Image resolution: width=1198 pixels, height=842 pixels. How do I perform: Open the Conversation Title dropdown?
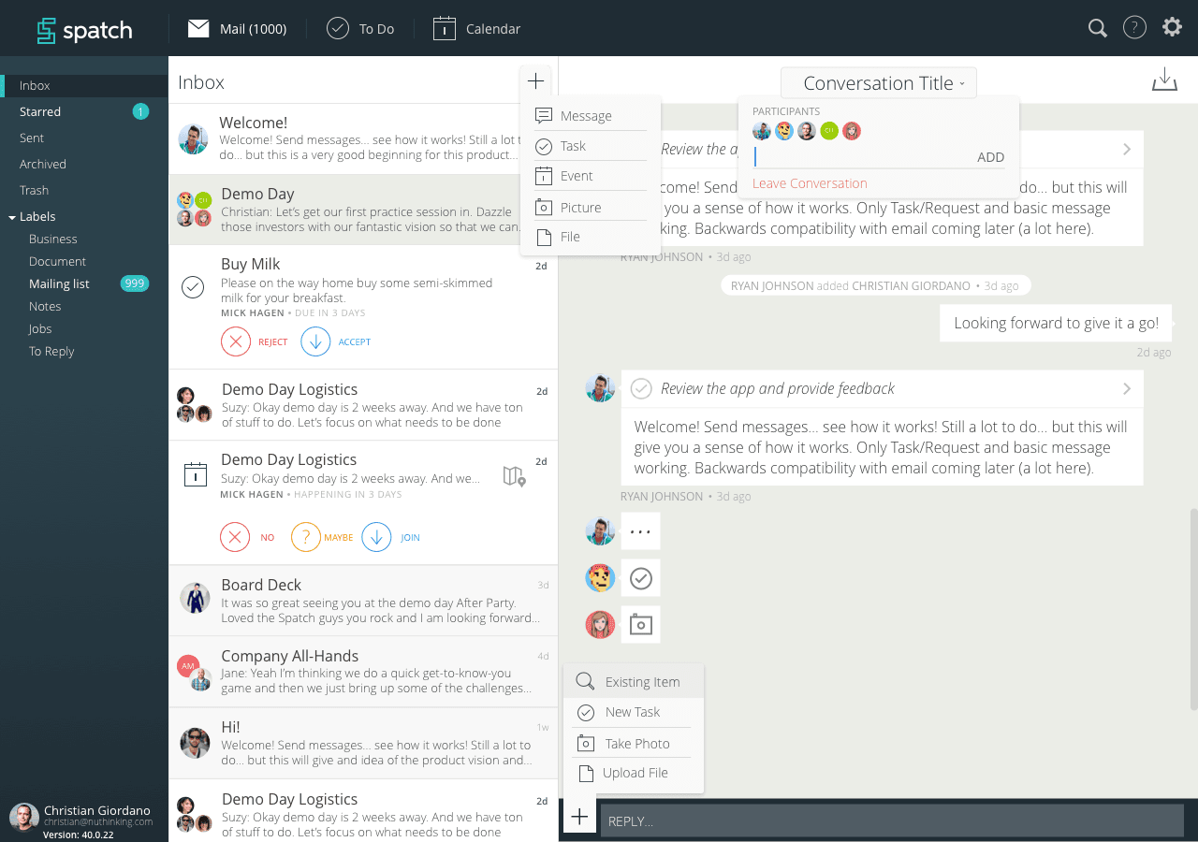[x=878, y=83]
